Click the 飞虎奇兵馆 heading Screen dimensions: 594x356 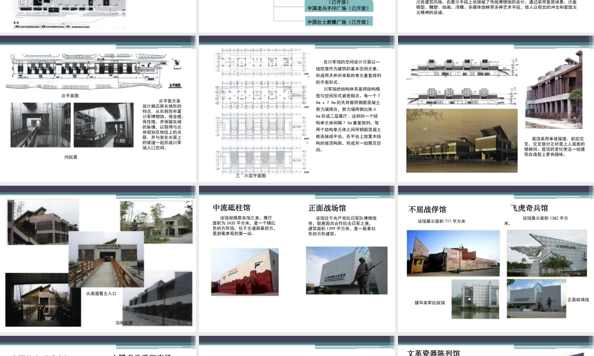pos(529,208)
